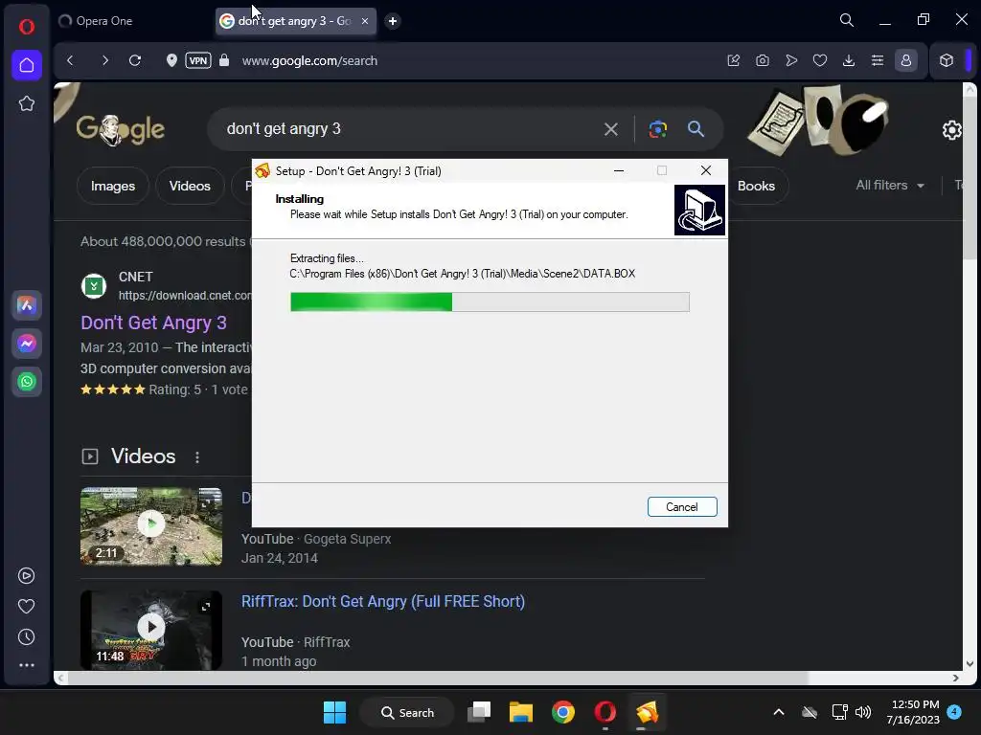Open the clock showing 12:50 PM

tap(913, 712)
